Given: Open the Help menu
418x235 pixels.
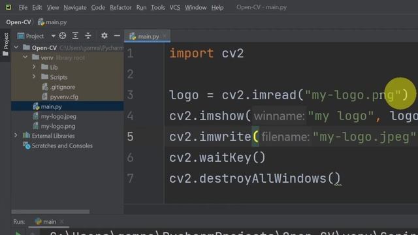Looking at the screenshot, I should tap(217, 7).
